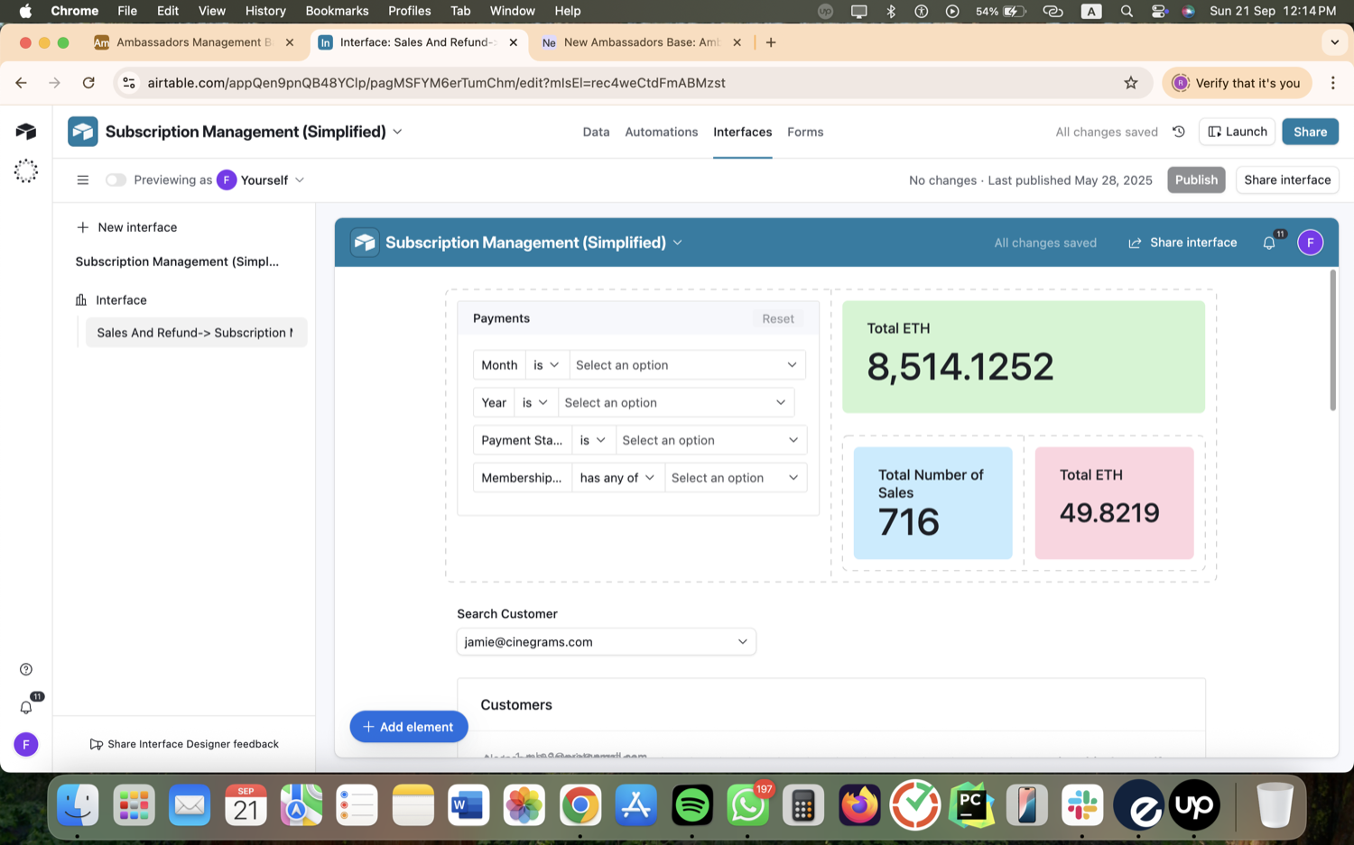1354x845 pixels.
Task: Change Membership 'has any of' operator
Action: click(617, 478)
